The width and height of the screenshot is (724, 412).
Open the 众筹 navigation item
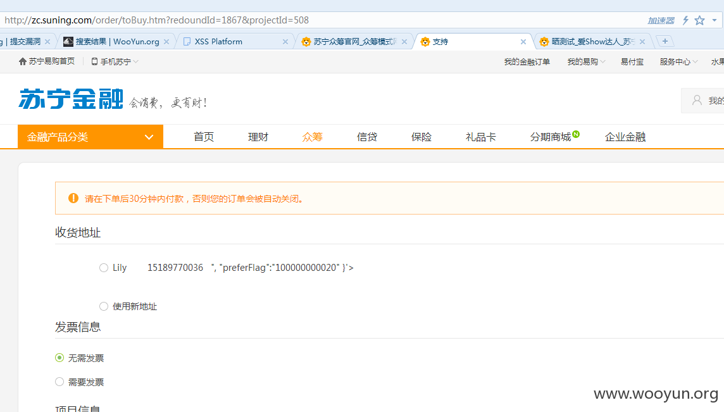(313, 137)
